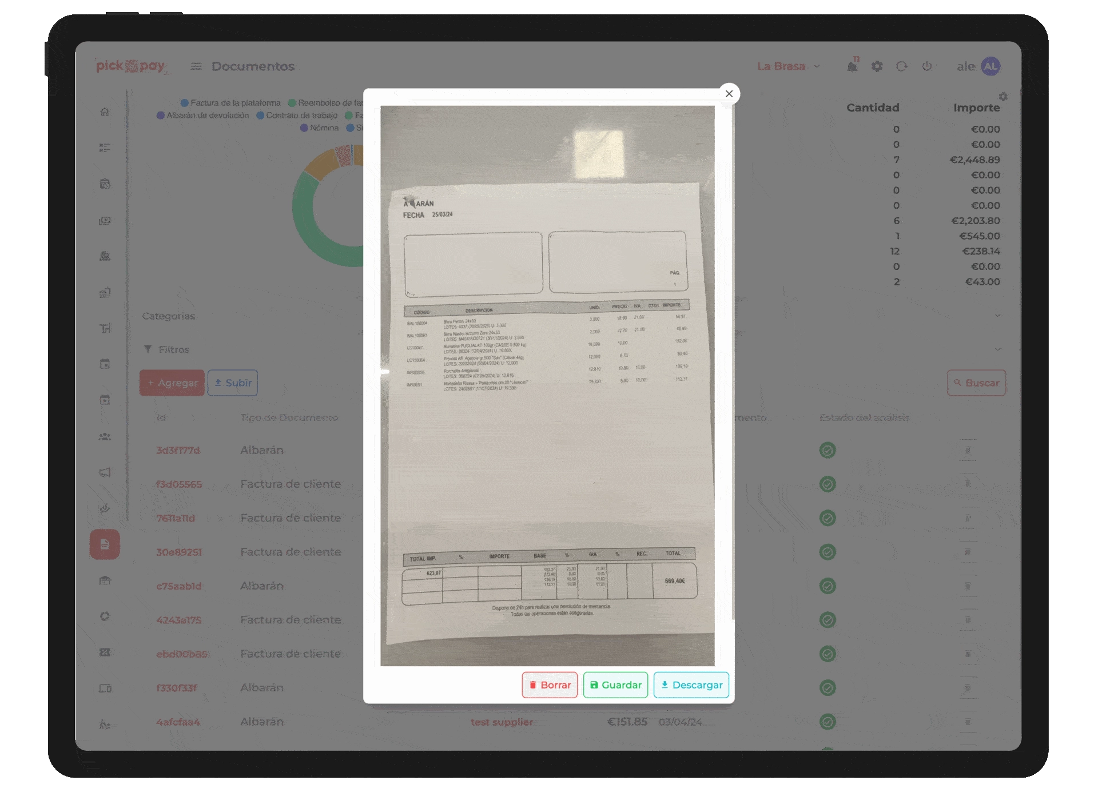The height and width of the screenshot is (792, 1098).
Task: Click the Agregar add menu item
Action: (172, 382)
